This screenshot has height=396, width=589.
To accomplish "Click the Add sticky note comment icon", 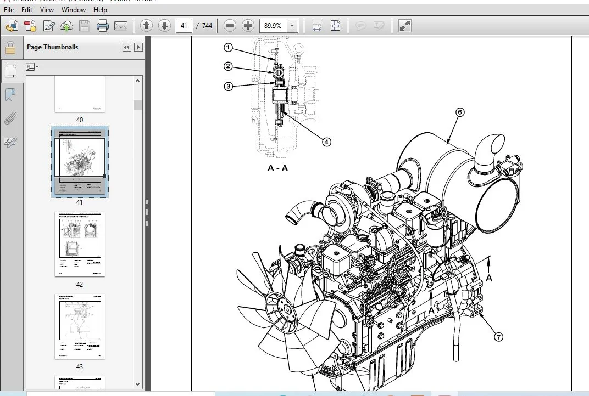I will pyautogui.click(x=360, y=25).
